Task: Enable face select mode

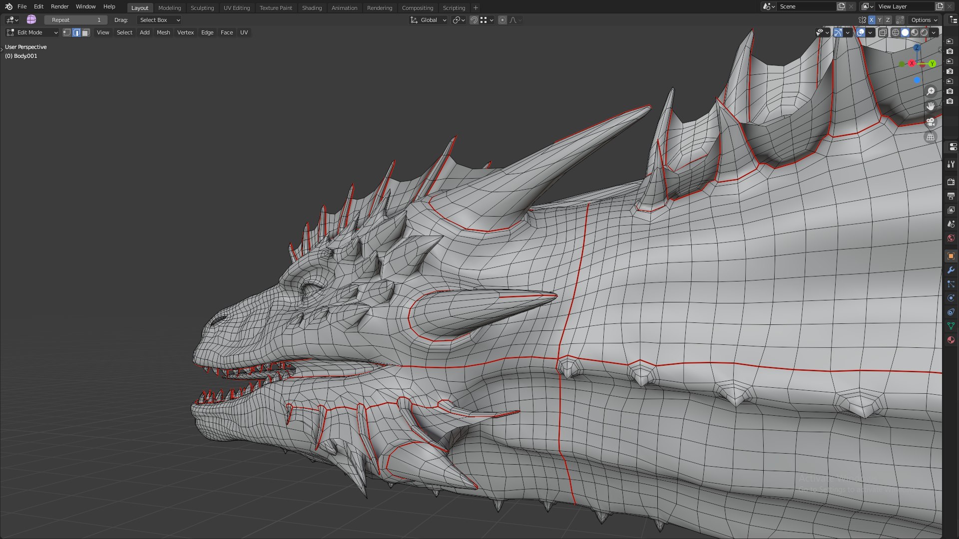Action: pyautogui.click(x=86, y=32)
